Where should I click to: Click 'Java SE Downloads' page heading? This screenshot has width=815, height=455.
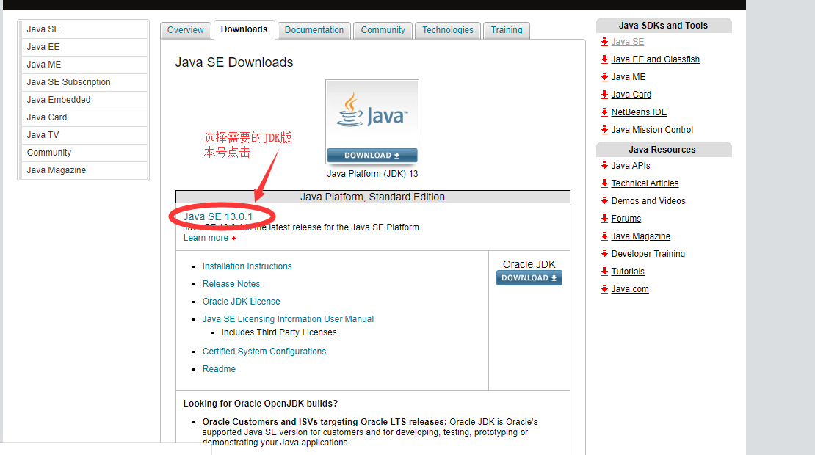coord(234,62)
